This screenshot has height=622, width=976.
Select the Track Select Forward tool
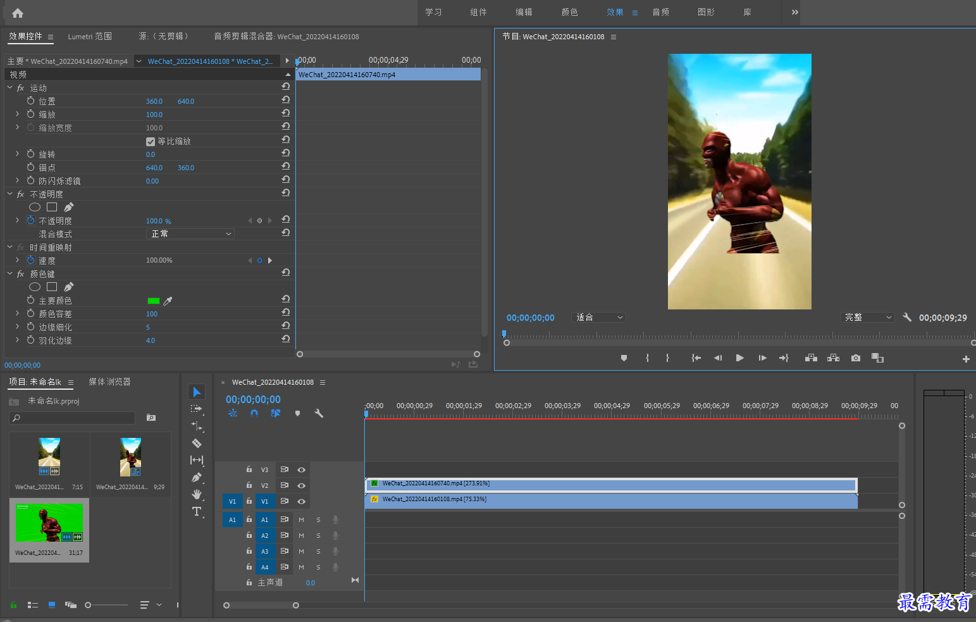point(197,409)
